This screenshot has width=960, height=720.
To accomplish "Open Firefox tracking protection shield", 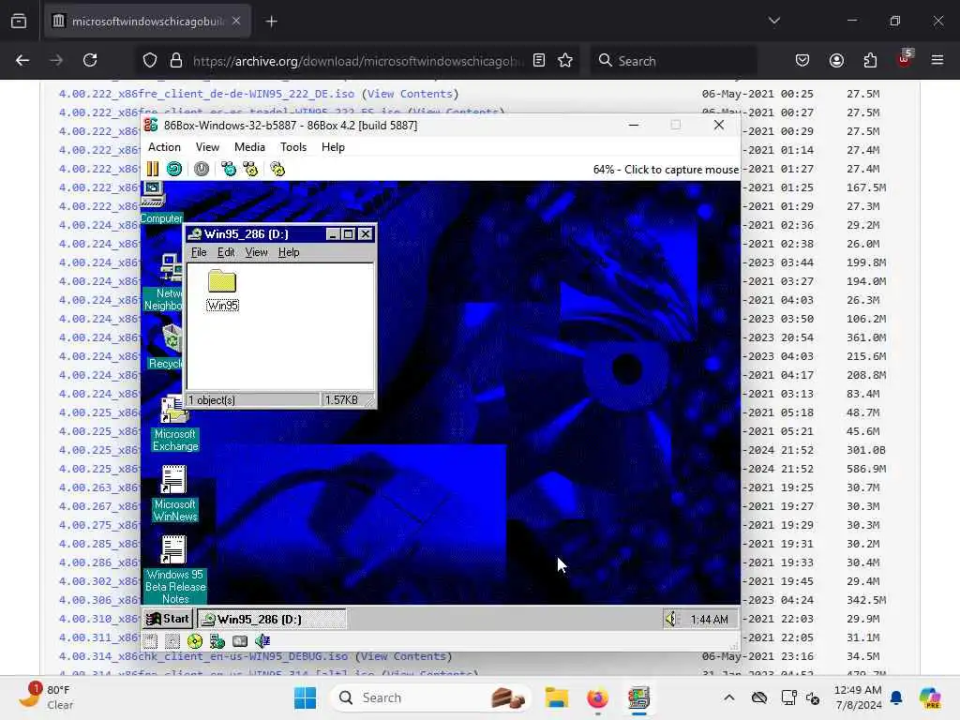I will point(150,61).
